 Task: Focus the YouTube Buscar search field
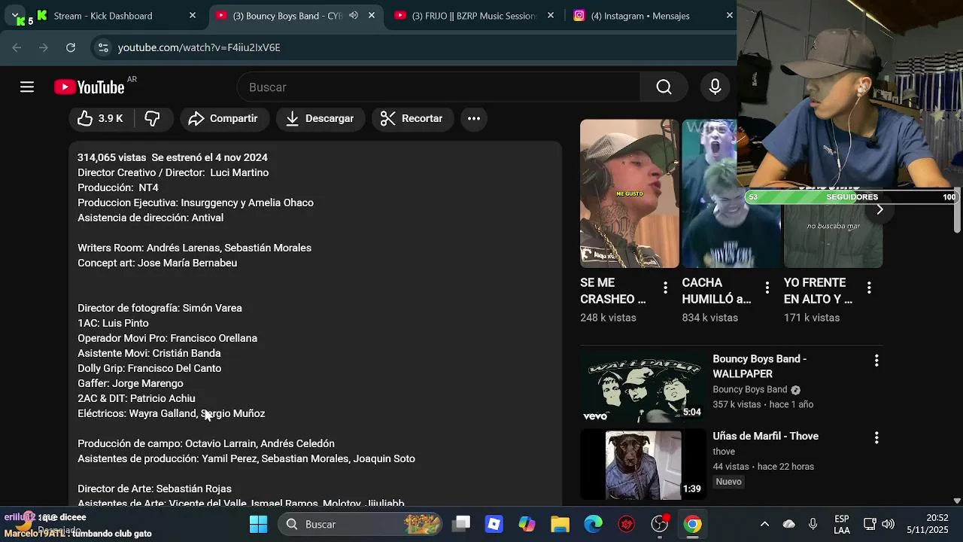[439, 87]
